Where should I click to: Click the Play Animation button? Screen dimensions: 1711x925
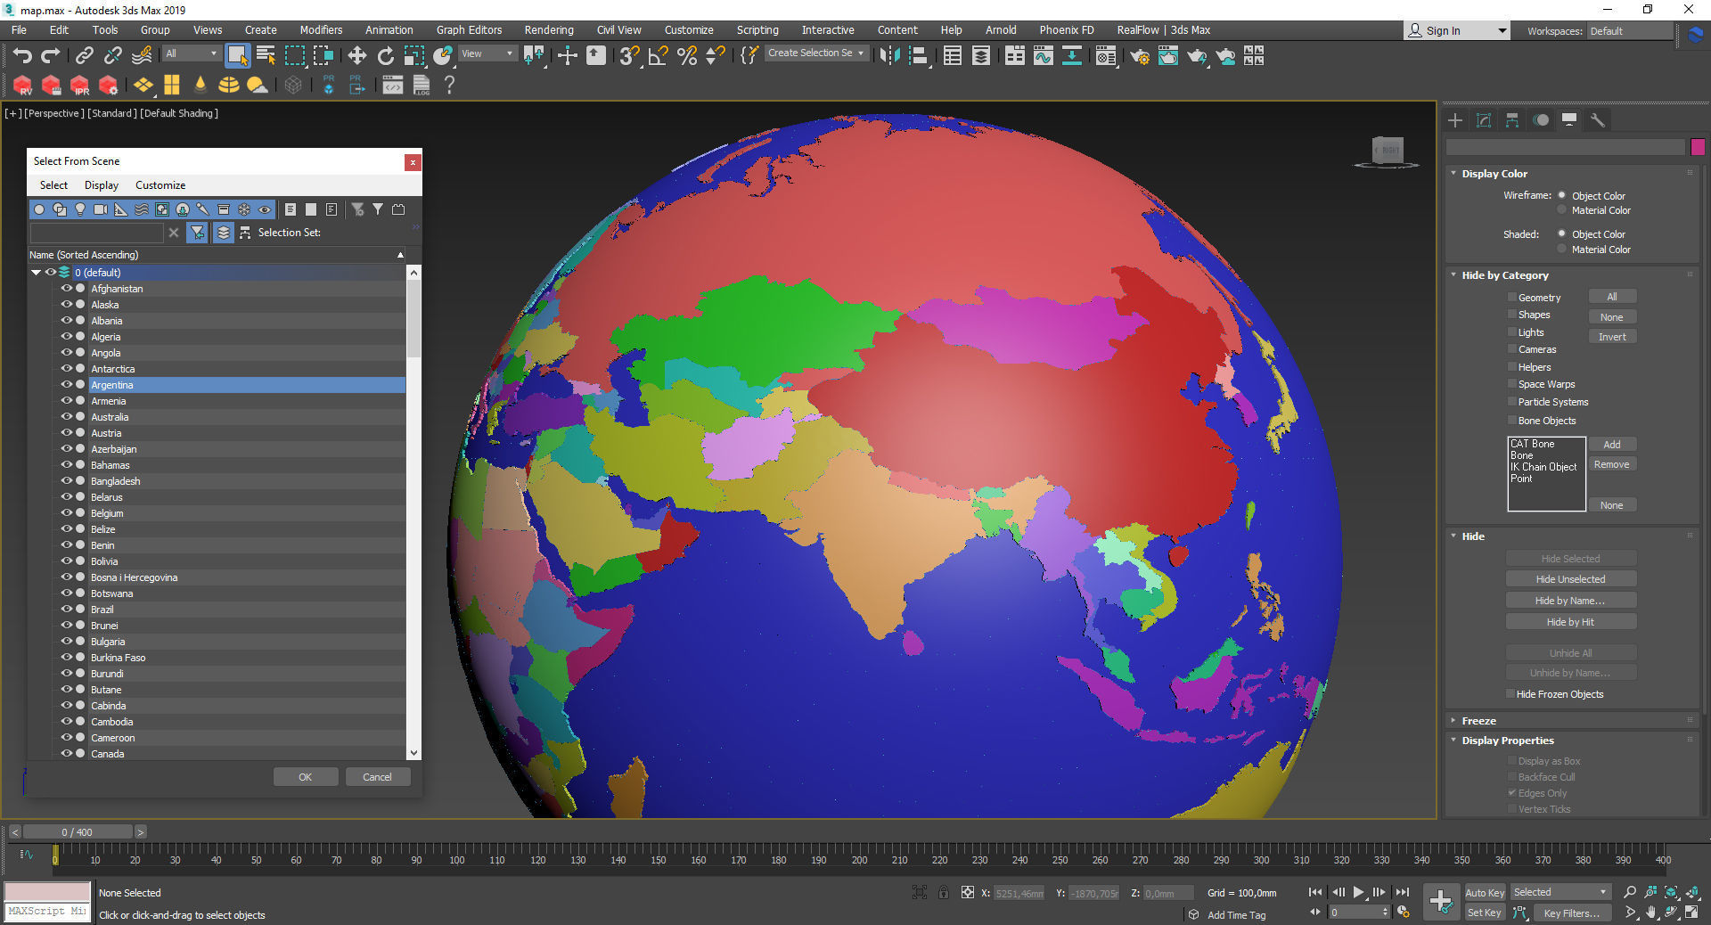coord(1358,892)
